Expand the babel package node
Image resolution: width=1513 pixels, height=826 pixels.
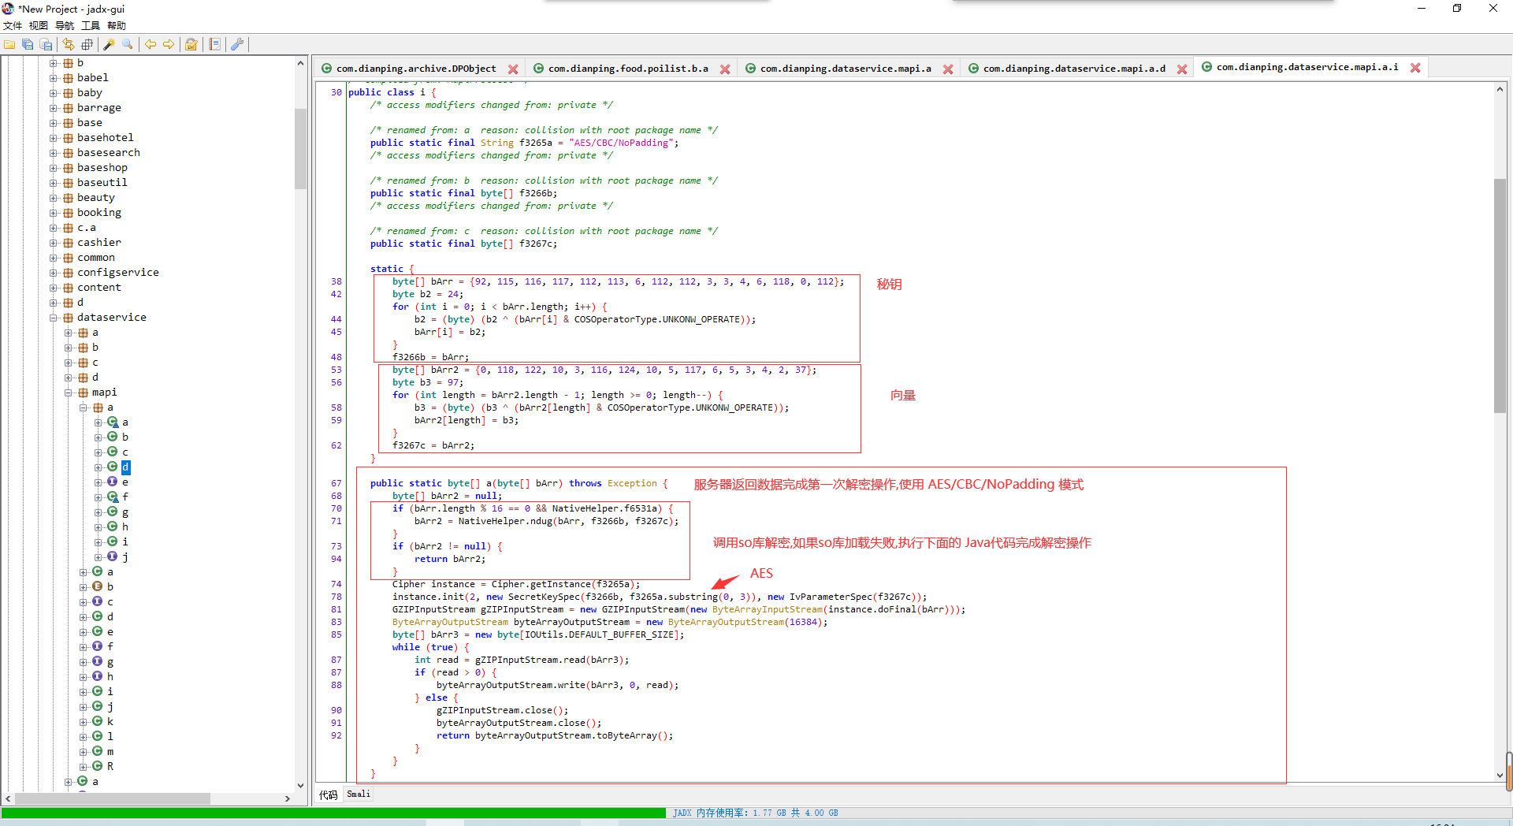coord(54,78)
